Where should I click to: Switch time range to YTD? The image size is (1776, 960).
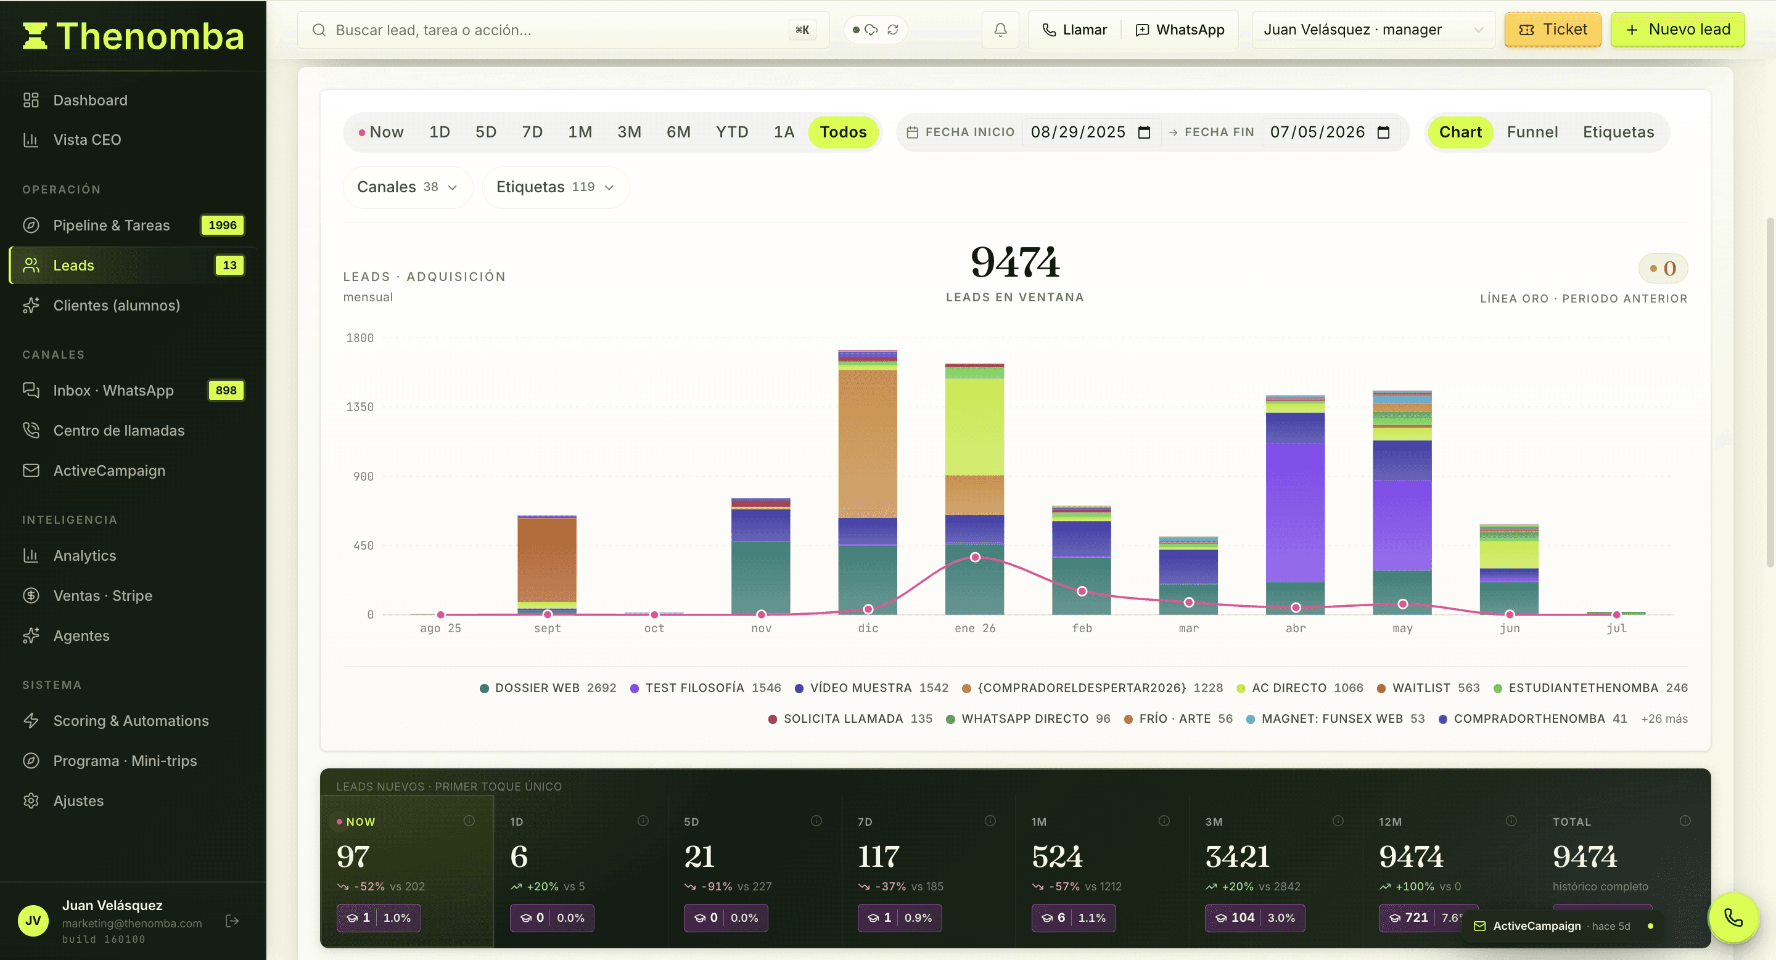point(731,132)
